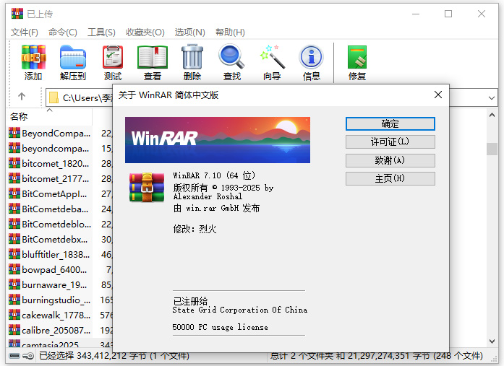The height and width of the screenshot is (366, 504).
Task: Select the Test (测试) toolbar icon
Action: [113, 62]
